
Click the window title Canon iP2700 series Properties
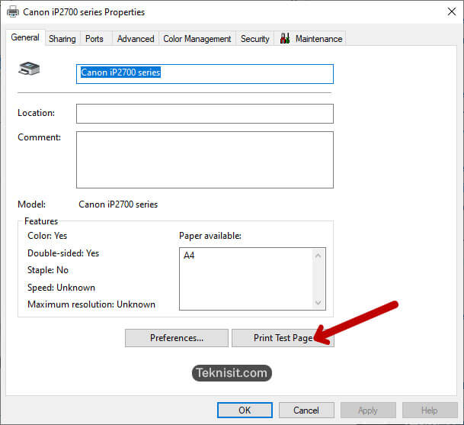tap(84, 12)
